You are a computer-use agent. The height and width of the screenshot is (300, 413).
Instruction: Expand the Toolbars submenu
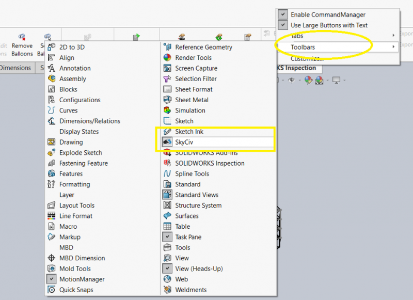[x=305, y=46]
